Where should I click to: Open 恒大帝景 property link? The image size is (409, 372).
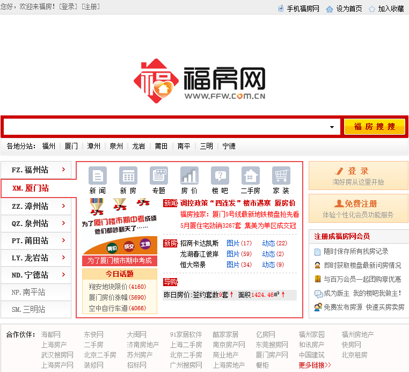point(193,265)
